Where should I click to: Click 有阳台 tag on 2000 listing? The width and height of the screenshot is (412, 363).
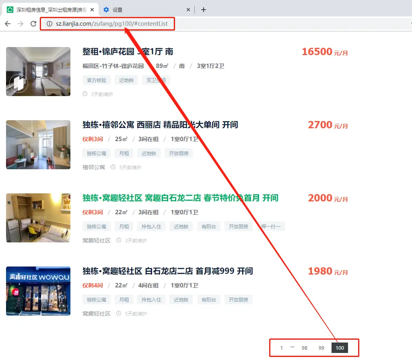click(209, 226)
